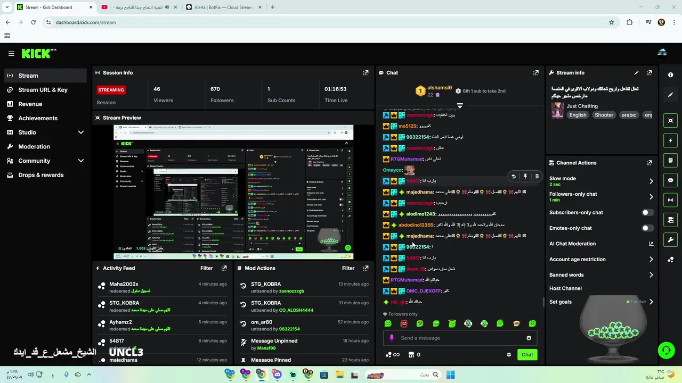Open the emoji picker in message box

[x=529, y=338]
